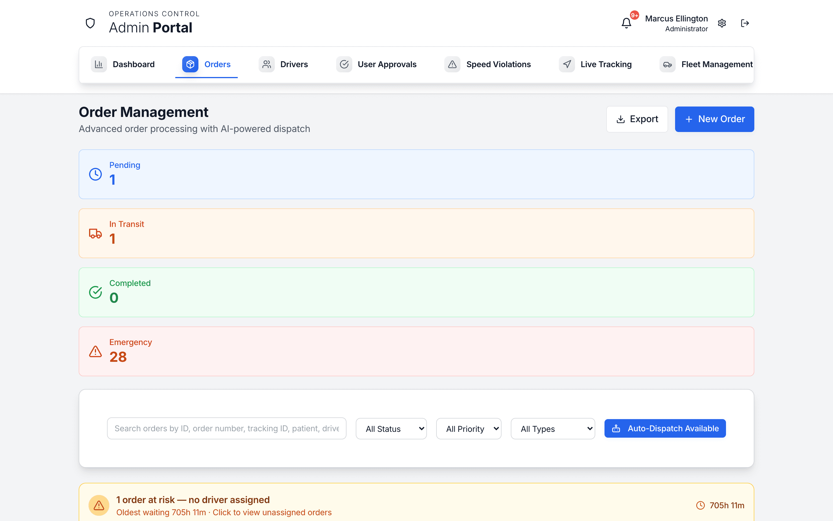Click the Orders package icon in navigation
833x521 pixels.
pyautogui.click(x=190, y=64)
